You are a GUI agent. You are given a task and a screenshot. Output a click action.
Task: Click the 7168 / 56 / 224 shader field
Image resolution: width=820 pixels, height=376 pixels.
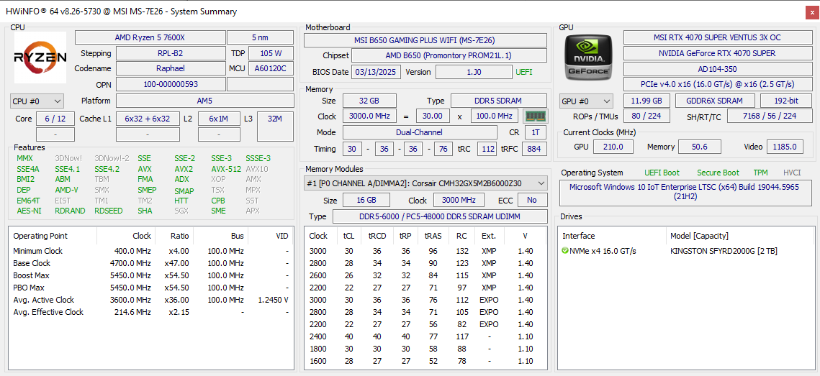pyautogui.click(x=770, y=116)
